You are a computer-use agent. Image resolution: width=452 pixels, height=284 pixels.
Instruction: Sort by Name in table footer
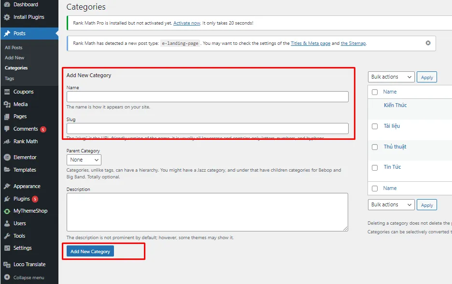click(390, 188)
